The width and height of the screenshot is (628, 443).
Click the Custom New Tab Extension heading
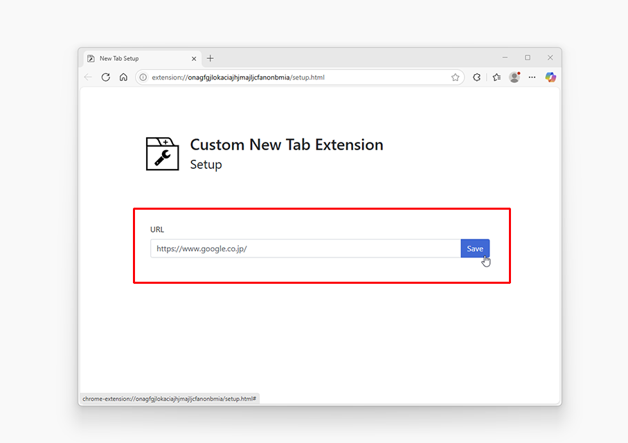tap(287, 145)
